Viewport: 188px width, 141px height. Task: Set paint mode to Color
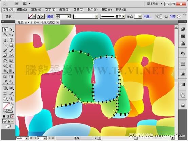[x=4, y=116]
